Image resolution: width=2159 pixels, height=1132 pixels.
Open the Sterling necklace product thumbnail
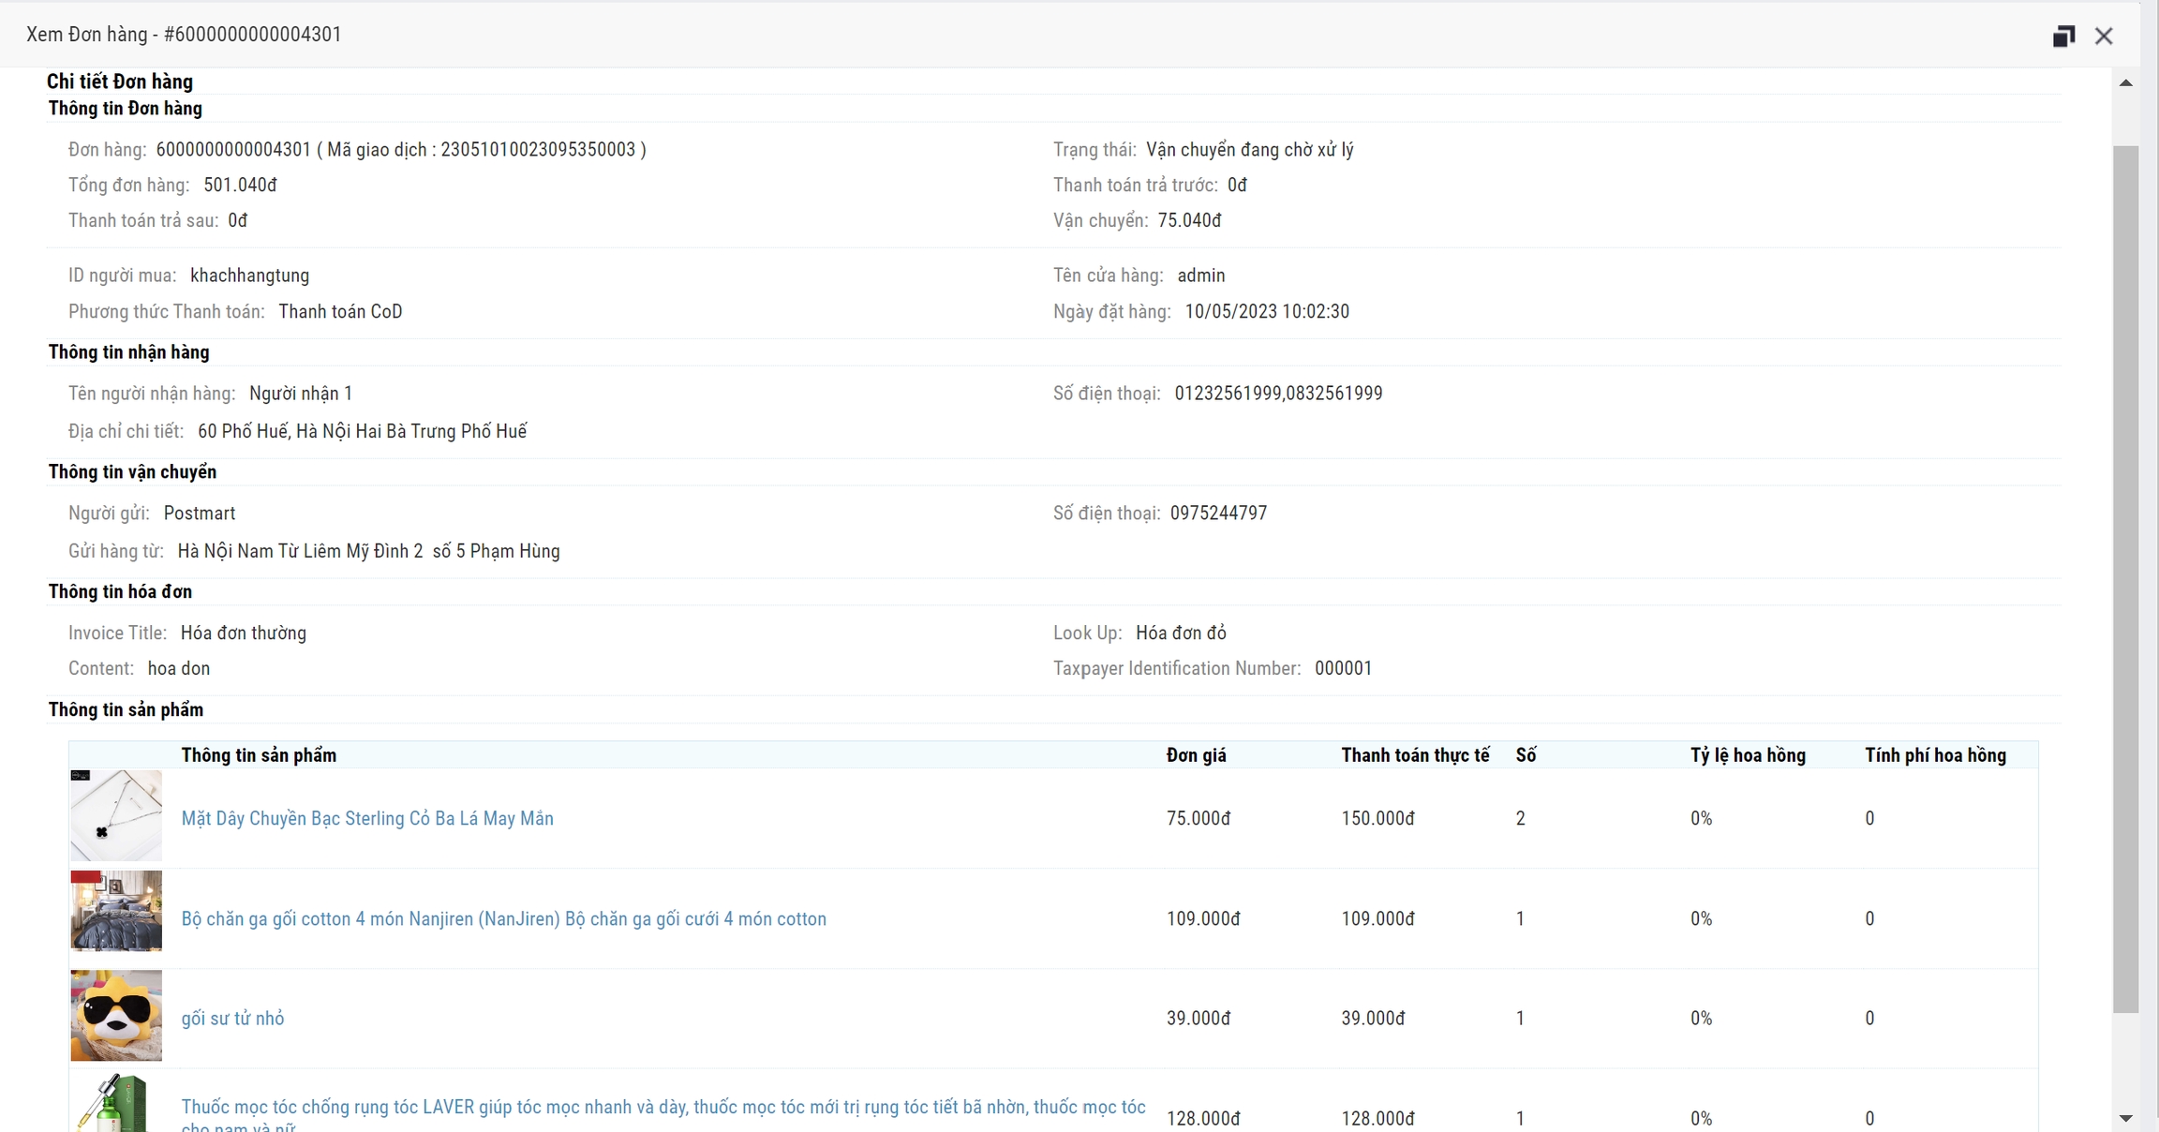pyautogui.click(x=116, y=815)
